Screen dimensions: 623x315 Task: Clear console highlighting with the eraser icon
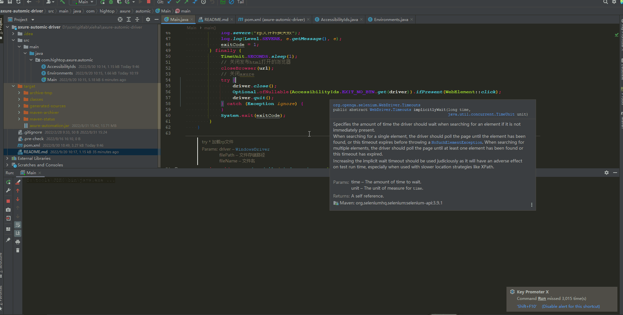[18, 182]
